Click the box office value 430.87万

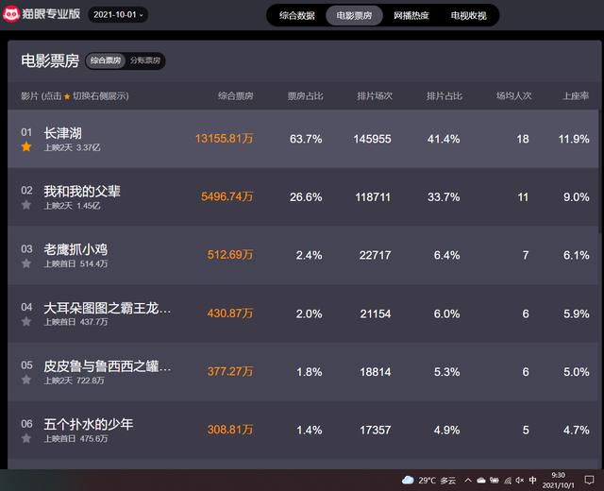pos(230,313)
